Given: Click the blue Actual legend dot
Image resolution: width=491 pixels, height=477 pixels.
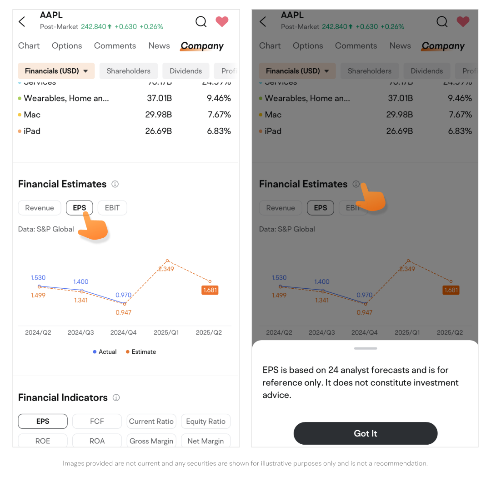Looking at the screenshot, I should [95, 352].
